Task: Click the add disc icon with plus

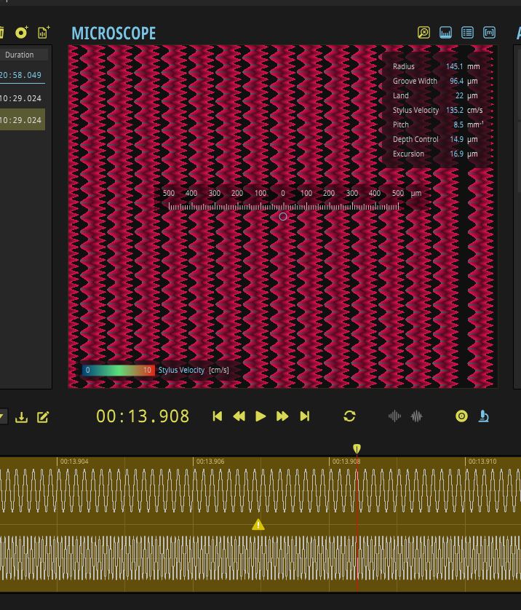Action: [x=22, y=32]
